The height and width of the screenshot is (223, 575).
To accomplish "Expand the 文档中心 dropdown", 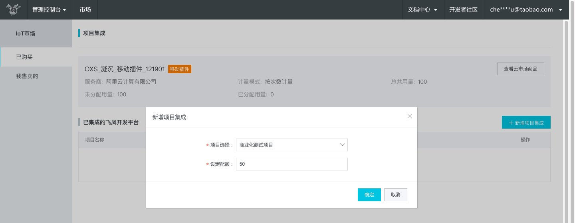I will point(423,10).
